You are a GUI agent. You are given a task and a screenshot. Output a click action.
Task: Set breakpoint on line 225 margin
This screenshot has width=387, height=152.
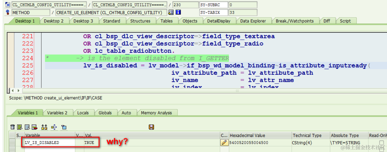tap(10, 65)
